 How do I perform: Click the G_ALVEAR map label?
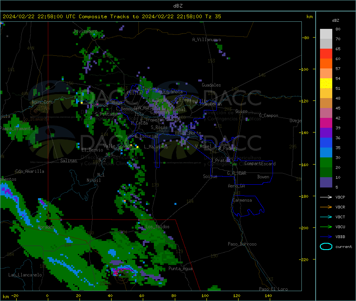(237, 173)
